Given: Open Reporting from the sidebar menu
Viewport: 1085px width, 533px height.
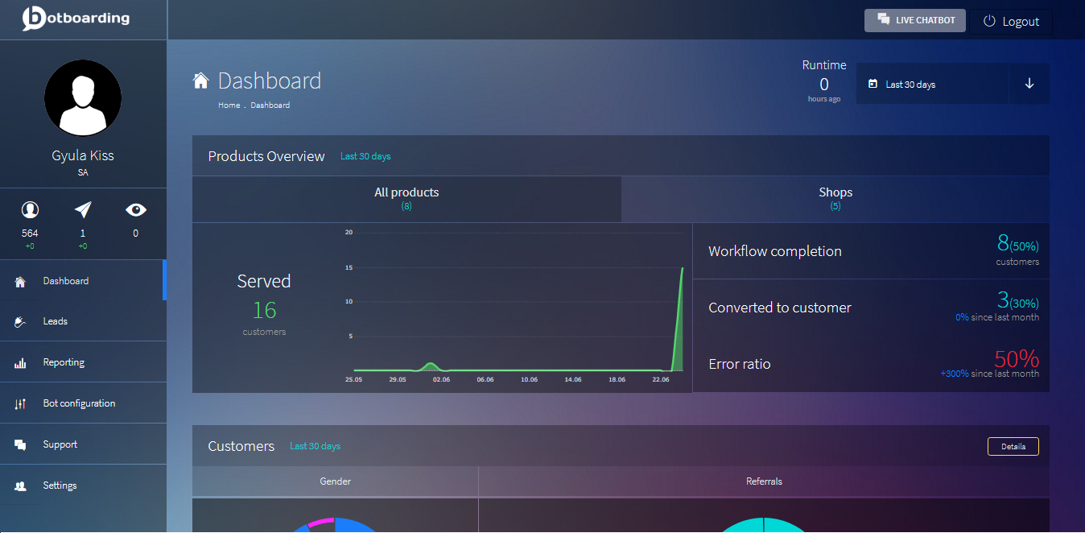Looking at the screenshot, I should pyautogui.click(x=83, y=362).
